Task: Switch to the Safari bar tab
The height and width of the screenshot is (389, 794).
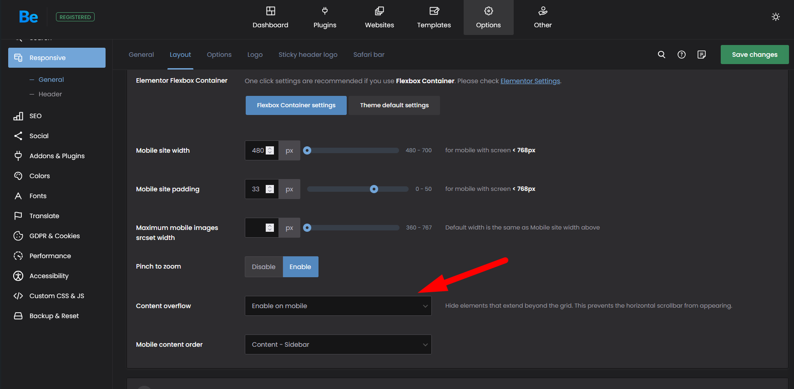Action: tap(369, 55)
